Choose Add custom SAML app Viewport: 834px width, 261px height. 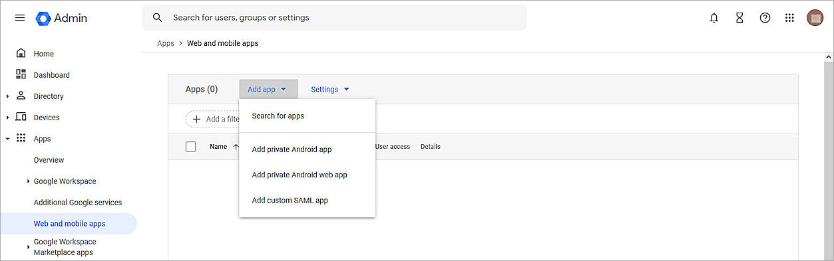(x=307, y=200)
